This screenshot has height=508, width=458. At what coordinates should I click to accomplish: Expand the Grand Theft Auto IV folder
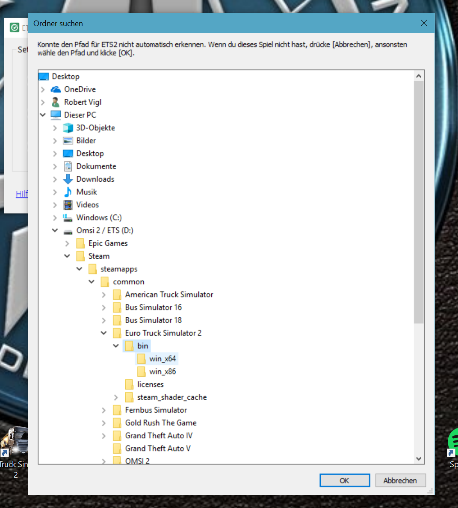[x=103, y=436]
